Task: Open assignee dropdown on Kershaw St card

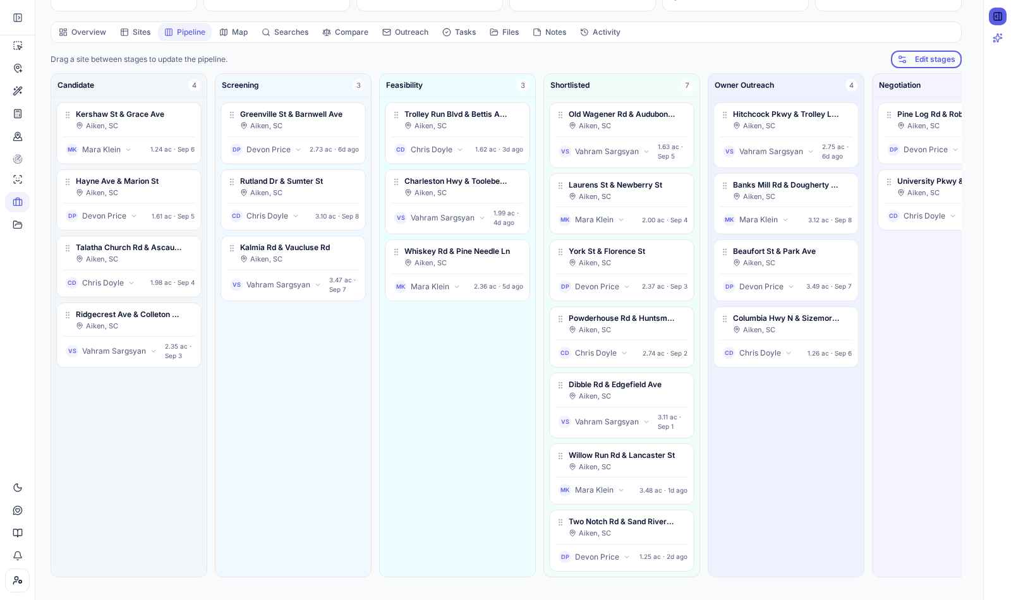Action: coord(100,150)
